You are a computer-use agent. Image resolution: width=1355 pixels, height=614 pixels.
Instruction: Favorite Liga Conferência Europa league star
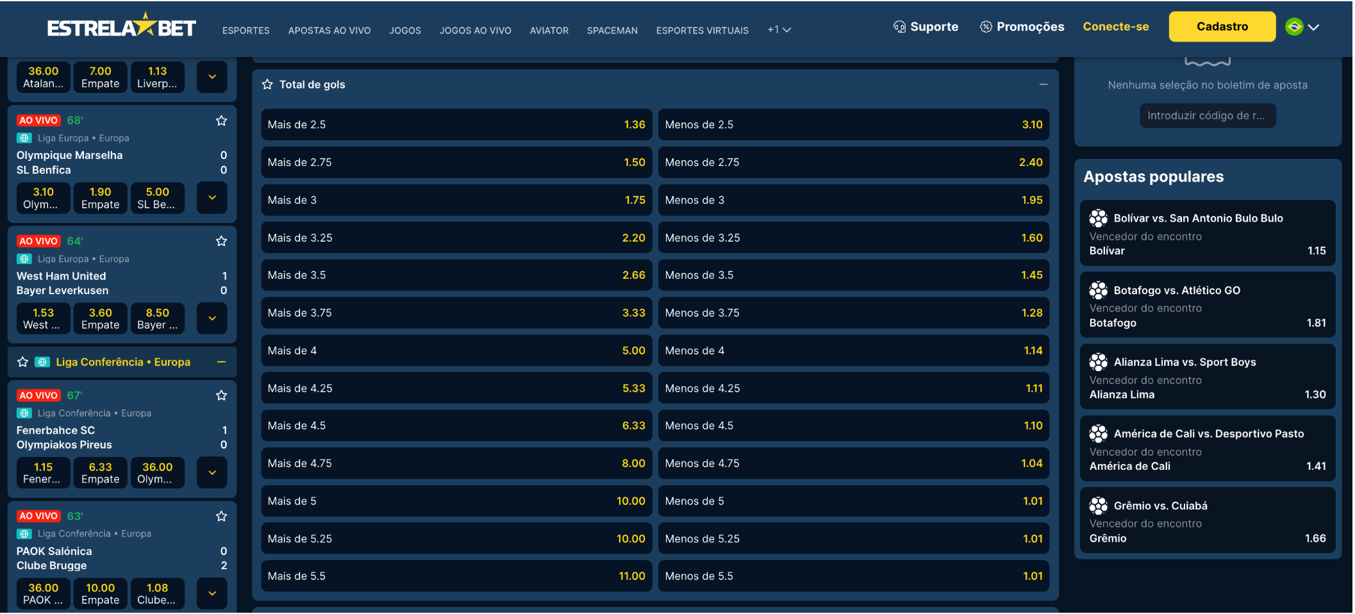click(x=22, y=362)
